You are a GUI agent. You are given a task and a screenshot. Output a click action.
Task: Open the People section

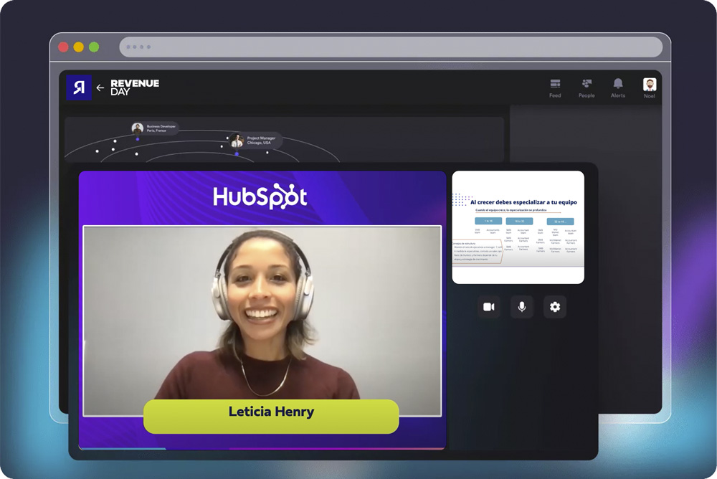point(587,88)
